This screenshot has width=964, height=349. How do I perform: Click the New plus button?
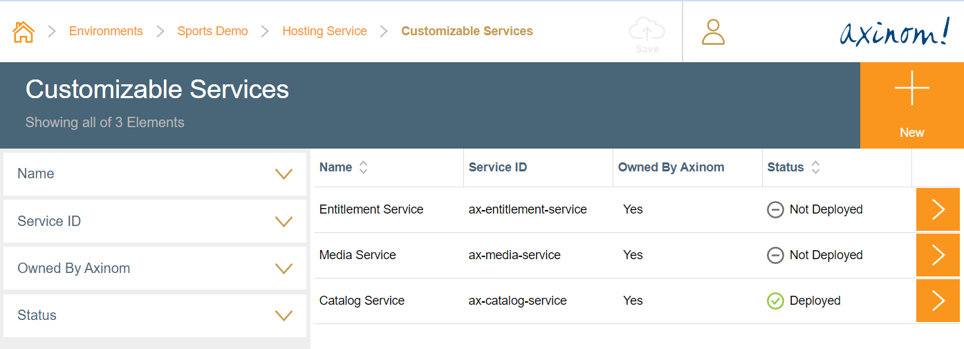coord(911,105)
